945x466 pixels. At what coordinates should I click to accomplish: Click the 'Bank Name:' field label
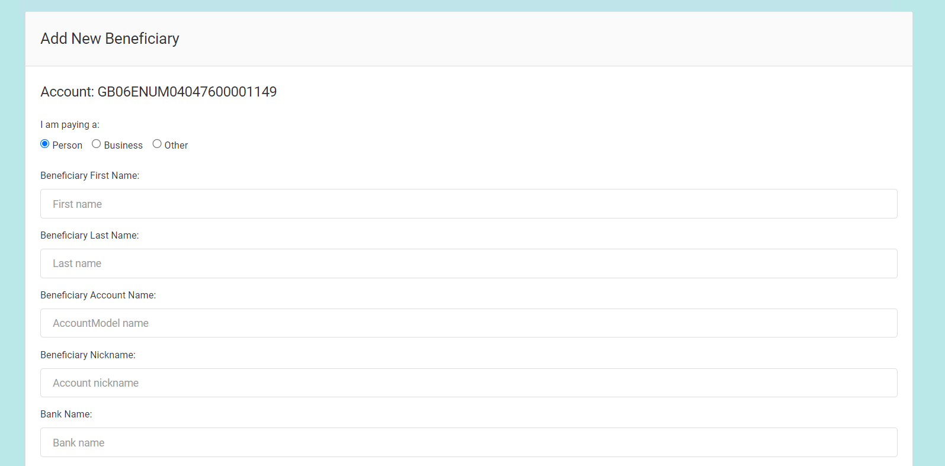66,414
